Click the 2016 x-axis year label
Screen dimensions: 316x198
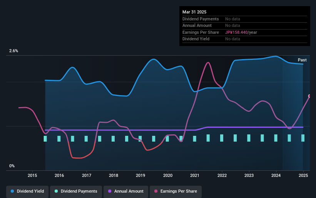(x=59, y=175)
